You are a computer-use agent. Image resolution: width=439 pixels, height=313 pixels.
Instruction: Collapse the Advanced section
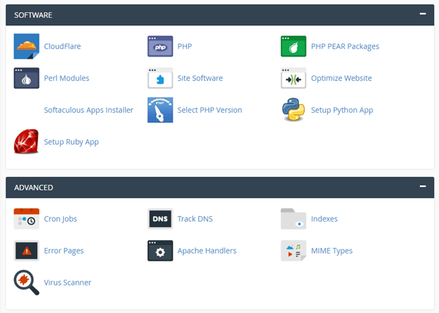point(423,186)
